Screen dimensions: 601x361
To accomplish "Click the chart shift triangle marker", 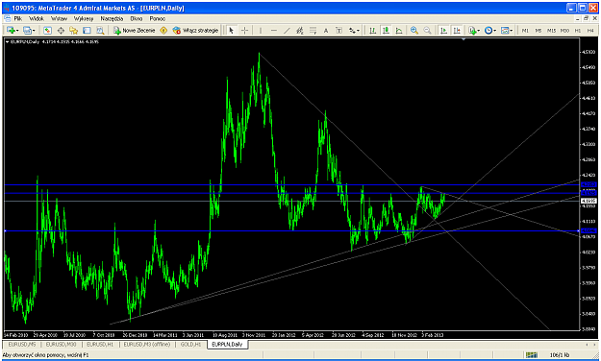I will tap(463, 39).
